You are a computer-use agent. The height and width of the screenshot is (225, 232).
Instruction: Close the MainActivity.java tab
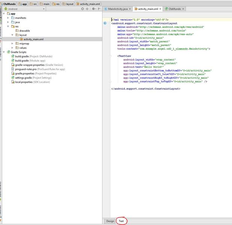pyautogui.click(x=130, y=9)
